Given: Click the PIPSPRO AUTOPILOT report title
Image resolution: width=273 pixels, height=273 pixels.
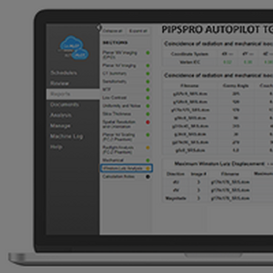Looking at the screenshot, I should click(x=217, y=30).
